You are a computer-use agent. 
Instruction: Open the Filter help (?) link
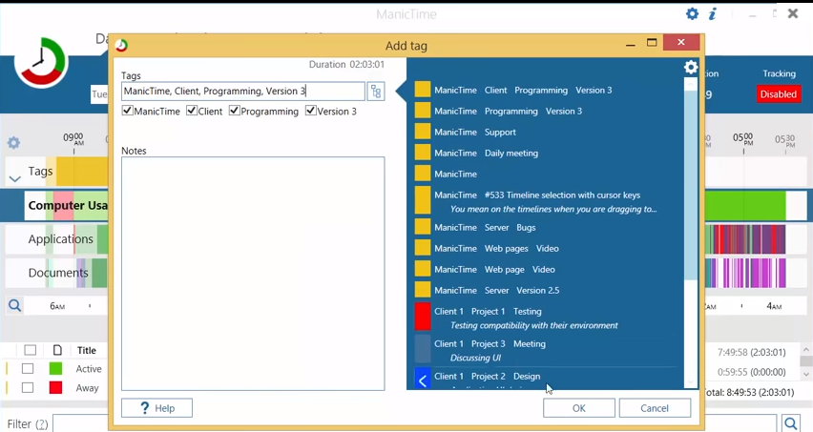click(42, 424)
